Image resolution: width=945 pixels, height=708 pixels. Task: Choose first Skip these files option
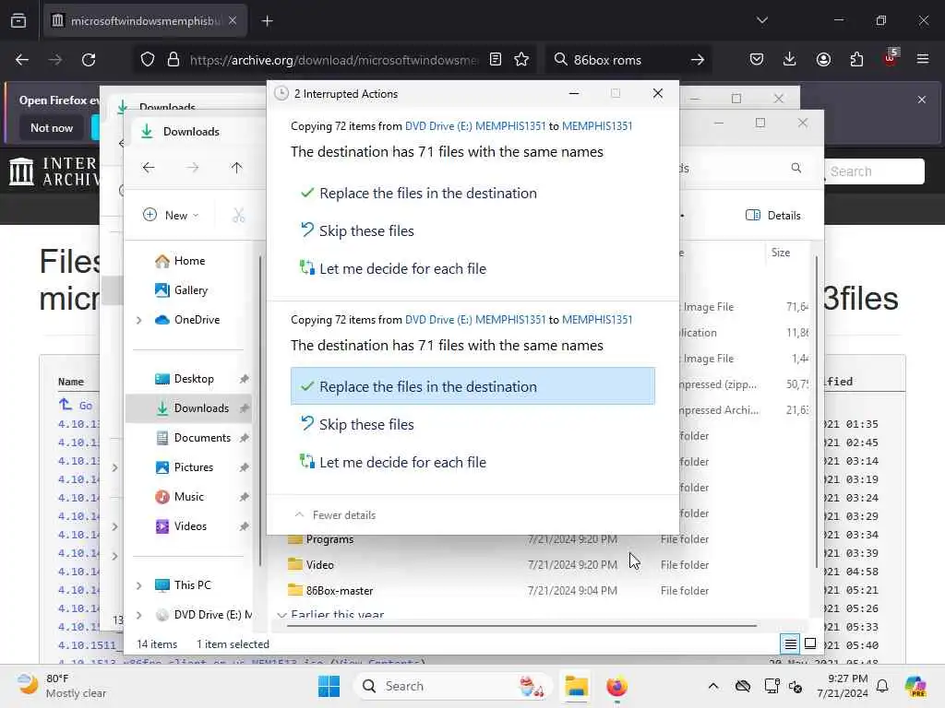tap(472, 231)
